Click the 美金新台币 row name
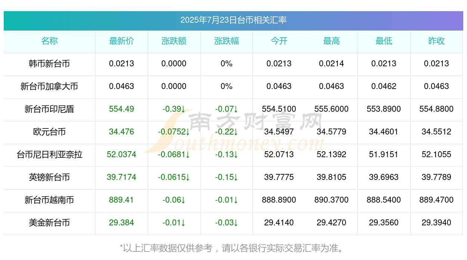This screenshot has height=260, width=467. click(x=49, y=223)
